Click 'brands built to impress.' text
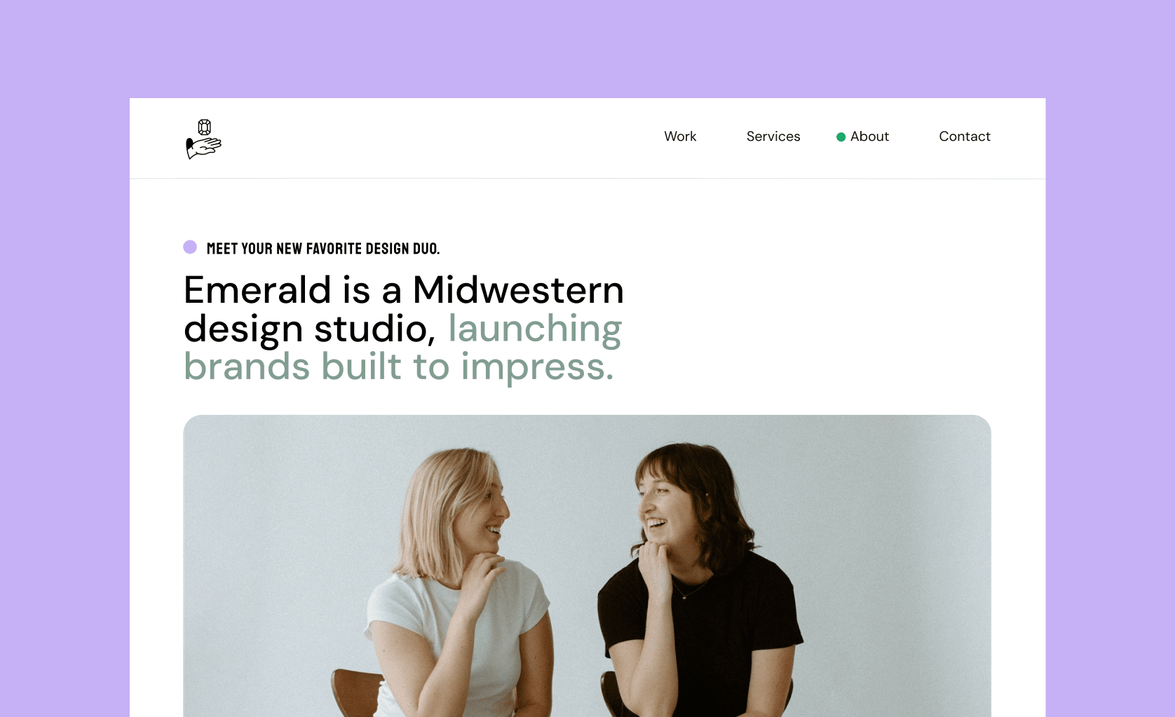Screen dimensions: 1175x717 (x=398, y=367)
